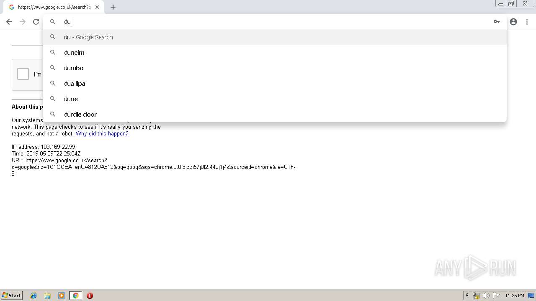Click the forward navigation arrow
The width and height of the screenshot is (536, 301).
point(23,22)
